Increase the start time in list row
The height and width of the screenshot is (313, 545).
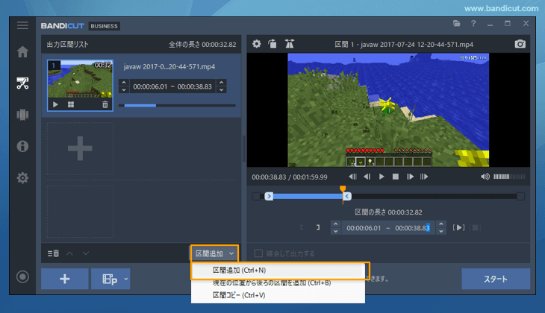point(124,82)
